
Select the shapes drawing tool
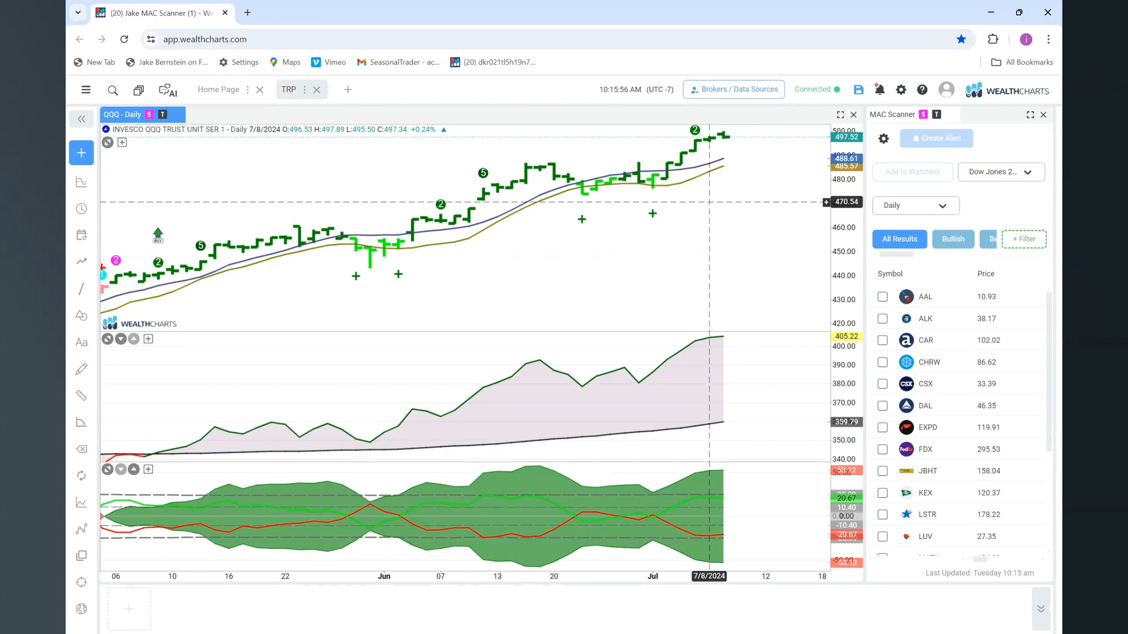(x=82, y=315)
